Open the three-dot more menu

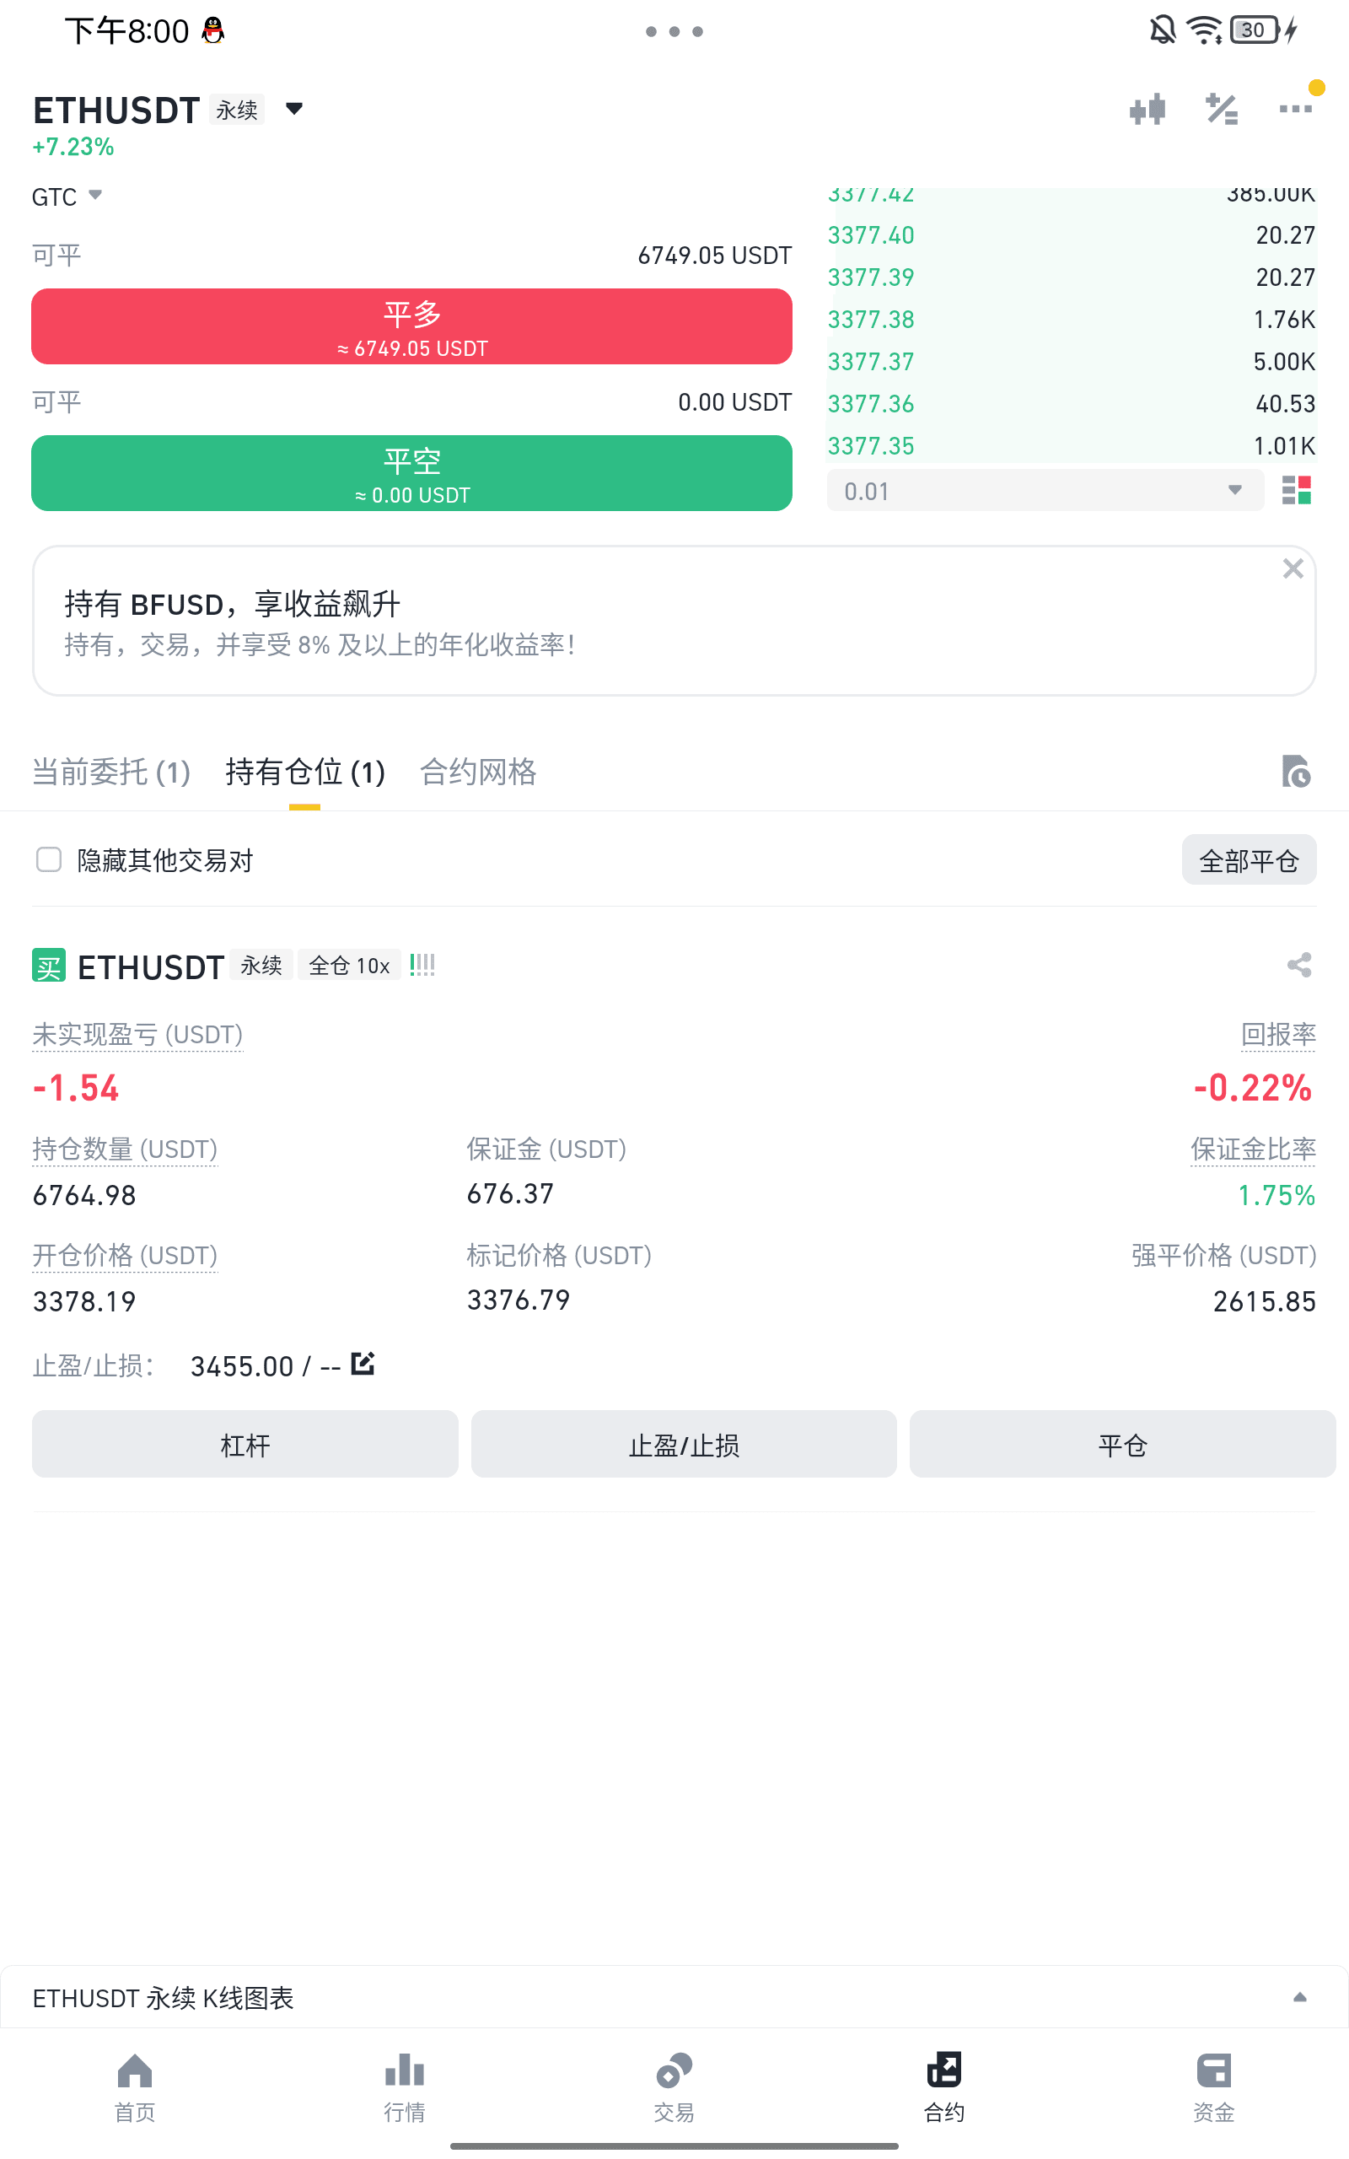point(1294,110)
